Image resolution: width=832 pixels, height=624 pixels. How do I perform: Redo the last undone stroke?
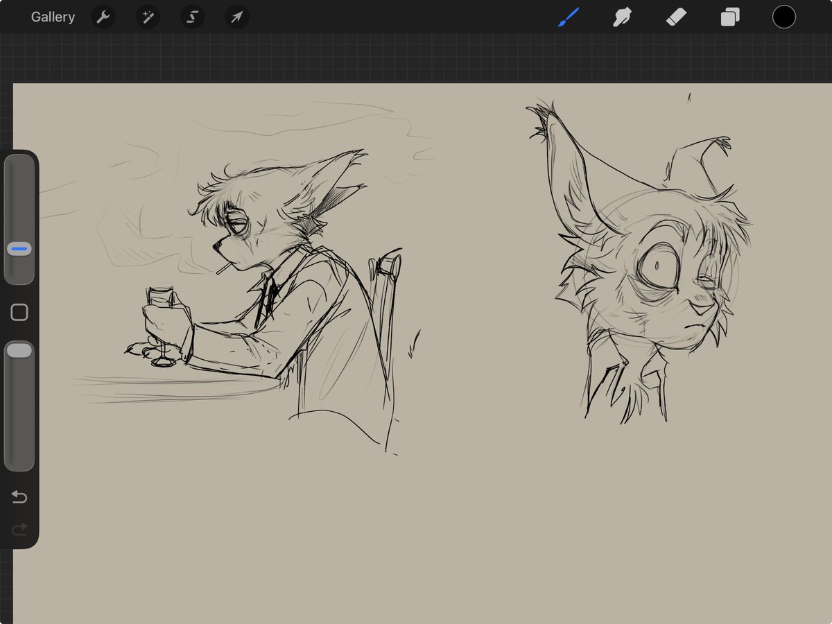click(19, 530)
